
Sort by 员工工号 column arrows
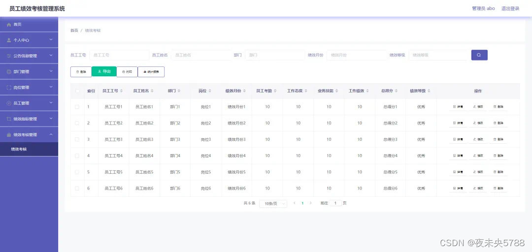click(122, 91)
